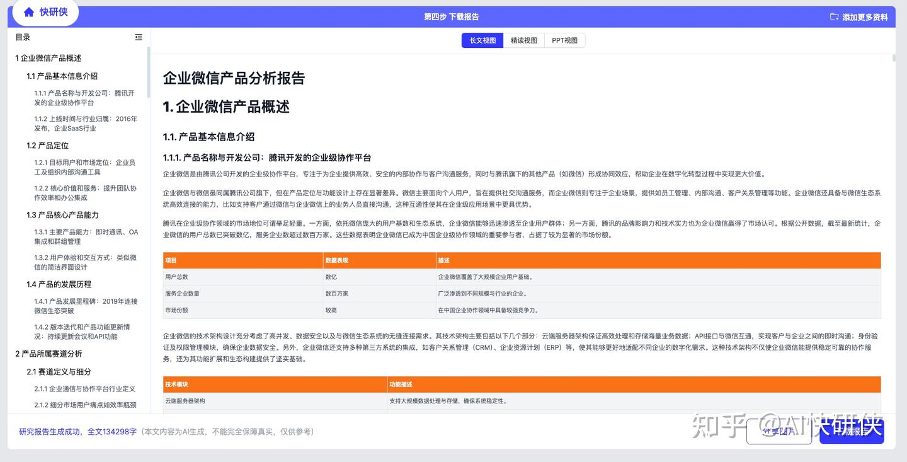Viewport: 907px width, 462px height.
Task: Click the 目录 panel title
Action: (23, 37)
